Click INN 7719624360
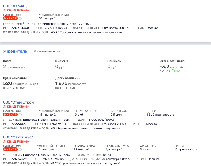 tap(20, 28)
